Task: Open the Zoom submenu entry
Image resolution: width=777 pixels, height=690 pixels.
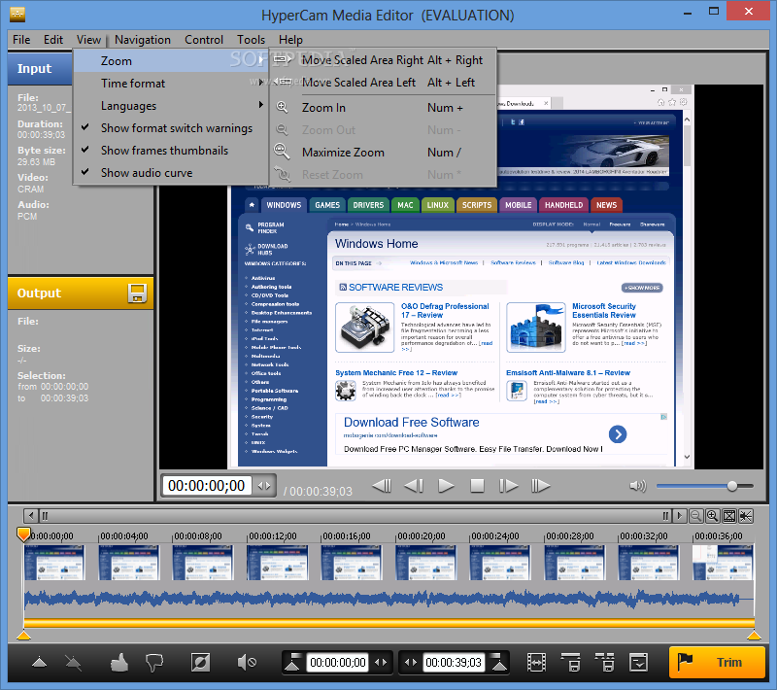Action: [x=171, y=61]
